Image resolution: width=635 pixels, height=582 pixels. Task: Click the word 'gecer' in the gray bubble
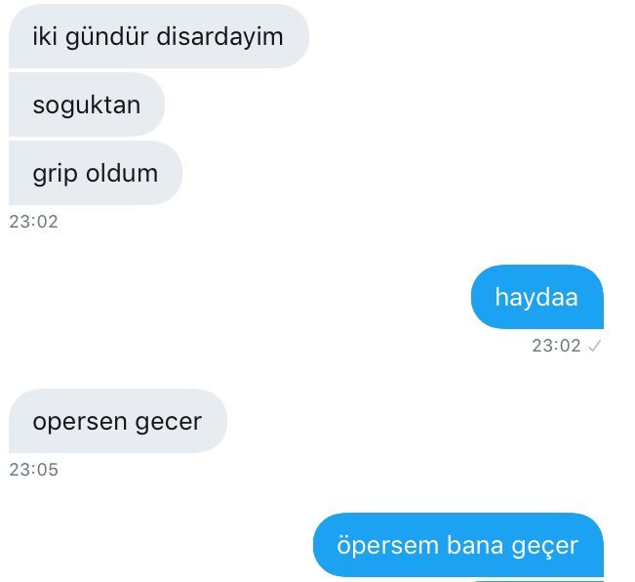(168, 423)
